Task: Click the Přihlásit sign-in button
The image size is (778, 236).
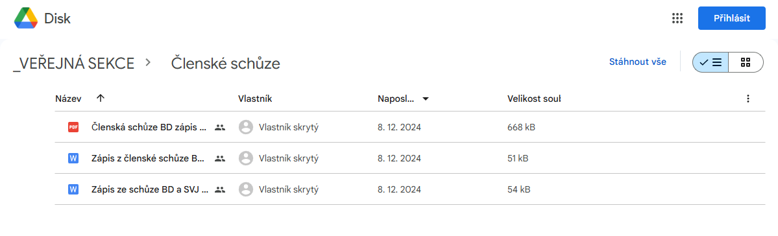Action: coord(732,19)
